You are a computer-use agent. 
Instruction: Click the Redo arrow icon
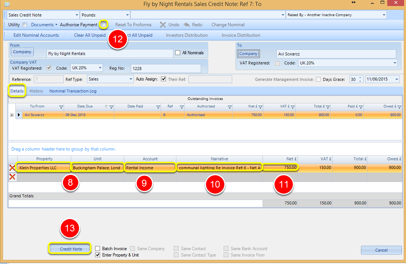pos(187,25)
